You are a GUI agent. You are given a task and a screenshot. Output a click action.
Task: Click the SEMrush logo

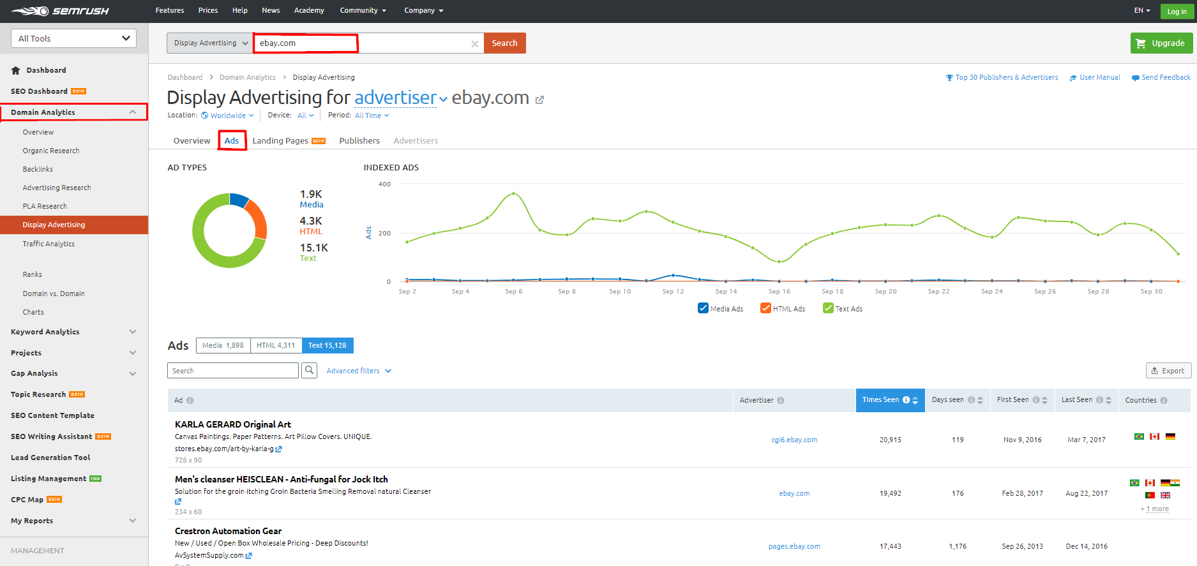(x=60, y=11)
